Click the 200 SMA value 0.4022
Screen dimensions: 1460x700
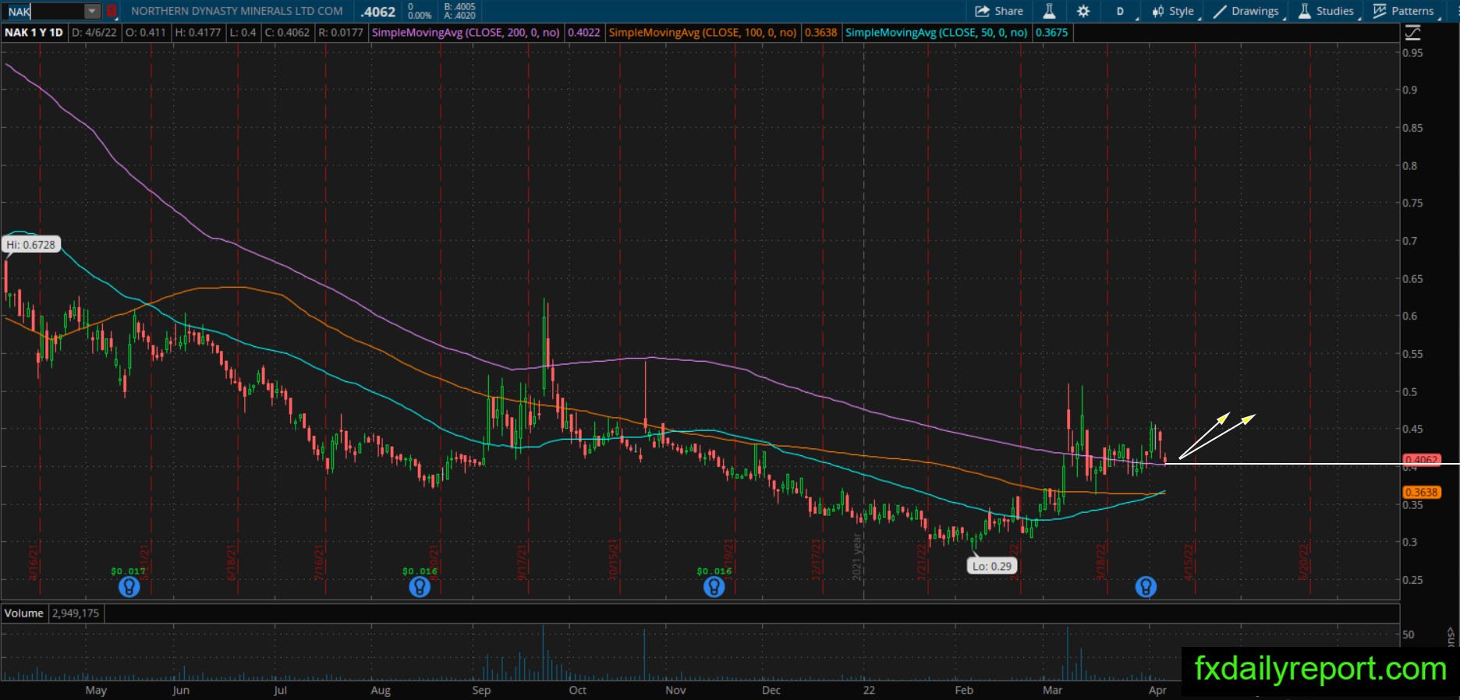583,33
